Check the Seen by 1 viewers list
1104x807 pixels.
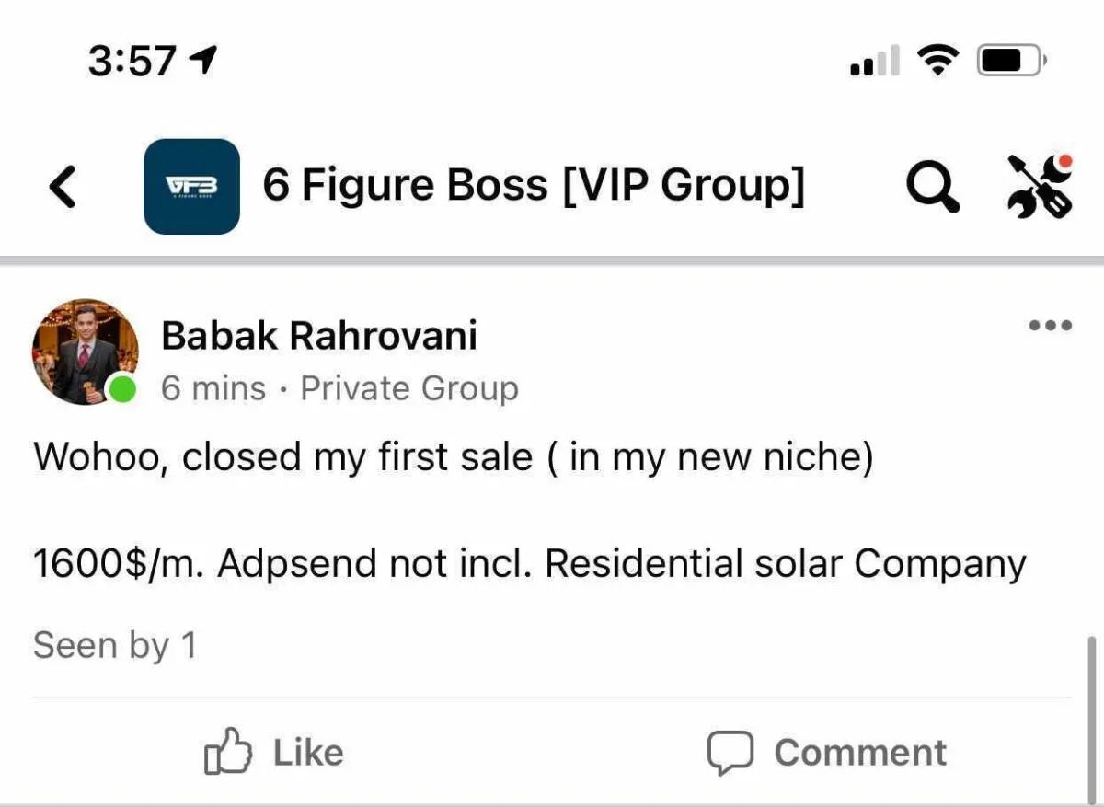click(115, 645)
